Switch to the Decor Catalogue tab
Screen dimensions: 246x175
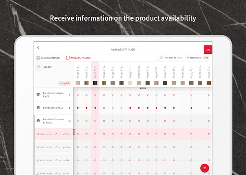(x=48, y=58)
